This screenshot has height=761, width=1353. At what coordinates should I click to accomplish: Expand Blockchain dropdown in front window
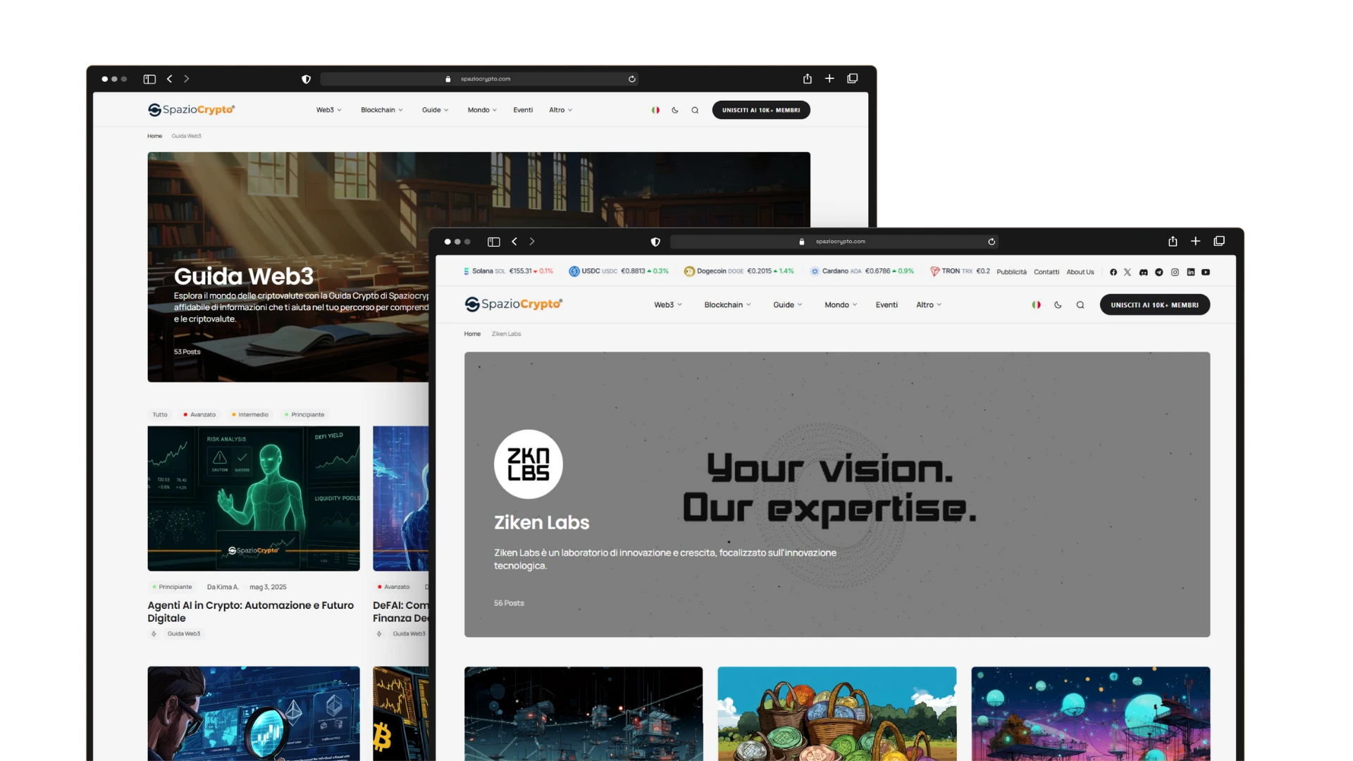727,305
